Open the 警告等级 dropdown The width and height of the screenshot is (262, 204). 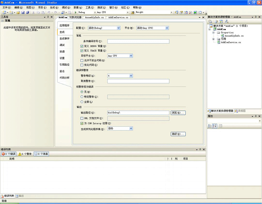click(120, 76)
